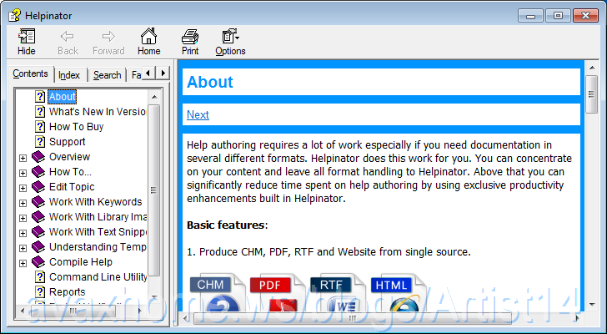Open the Command Line Utility topic
Viewport: 607px width, 334px height.
click(x=98, y=277)
